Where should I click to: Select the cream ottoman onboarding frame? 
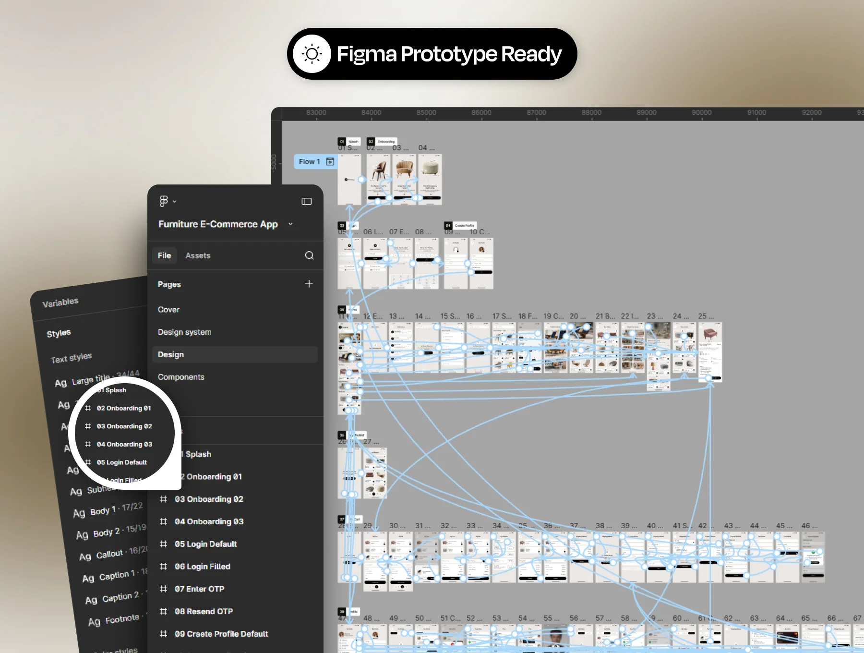tap(430, 179)
